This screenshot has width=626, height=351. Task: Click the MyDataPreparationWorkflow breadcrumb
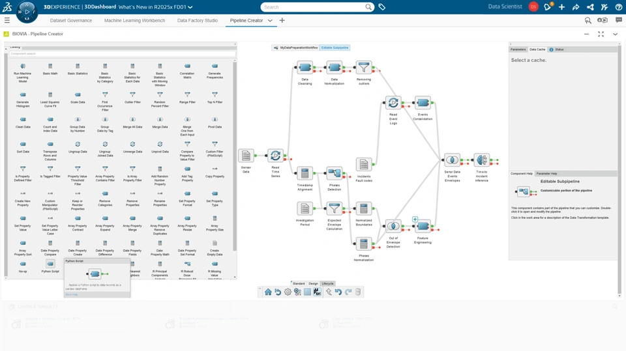tap(296, 48)
